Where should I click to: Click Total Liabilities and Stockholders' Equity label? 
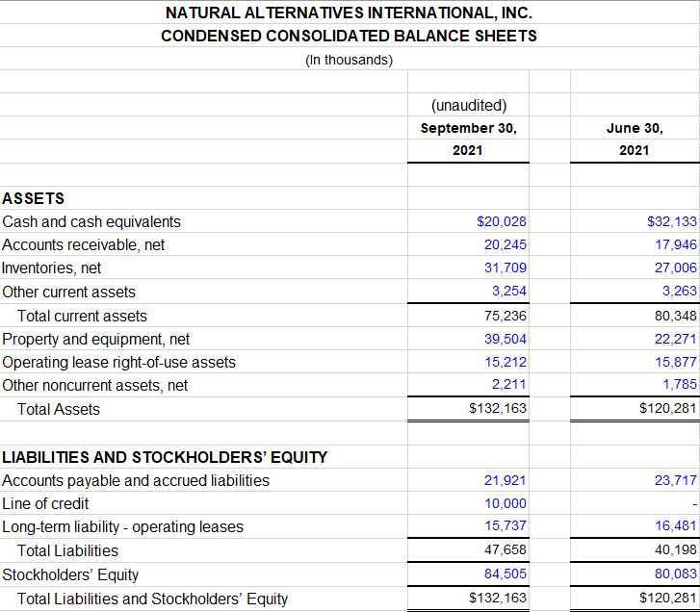point(152,599)
